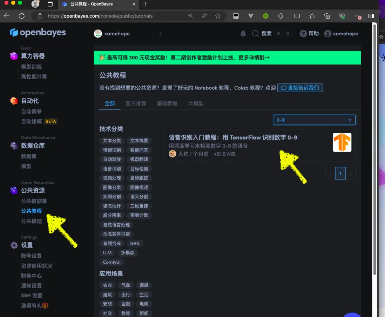Open the comehope user account menu

point(341,34)
